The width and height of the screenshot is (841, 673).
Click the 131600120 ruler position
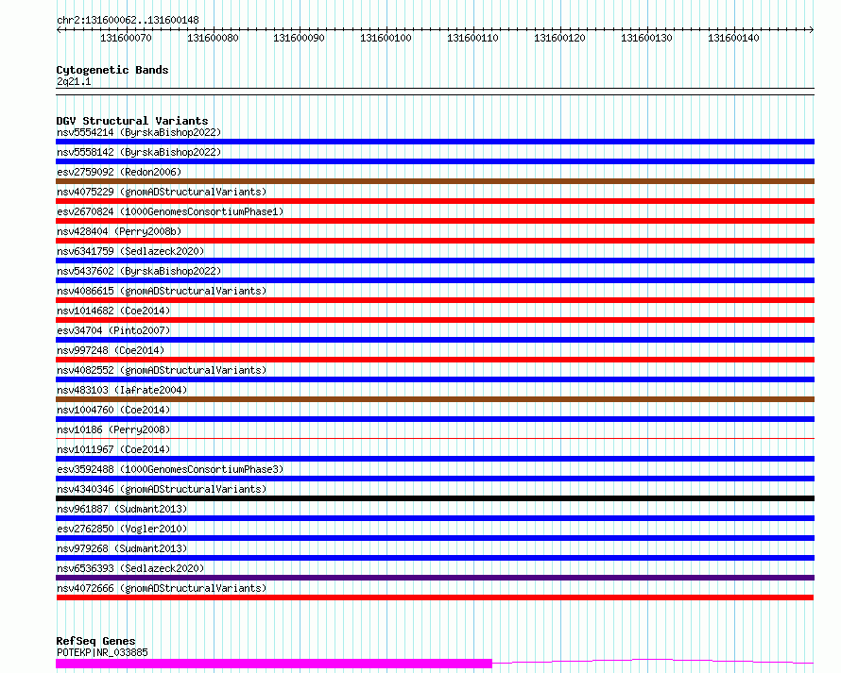(560, 38)
